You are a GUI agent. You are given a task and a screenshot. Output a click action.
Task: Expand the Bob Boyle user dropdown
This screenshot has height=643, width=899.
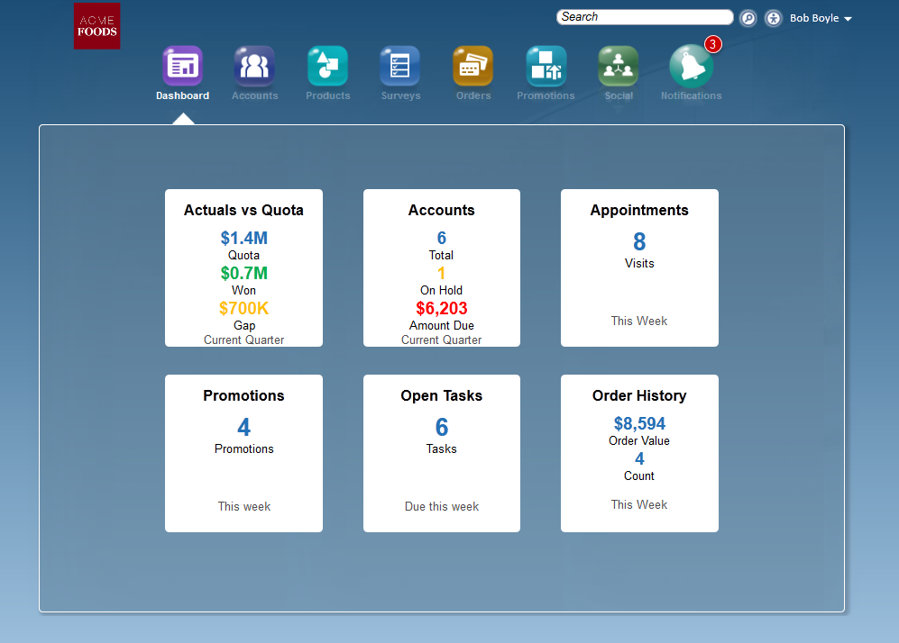[821, 18]
